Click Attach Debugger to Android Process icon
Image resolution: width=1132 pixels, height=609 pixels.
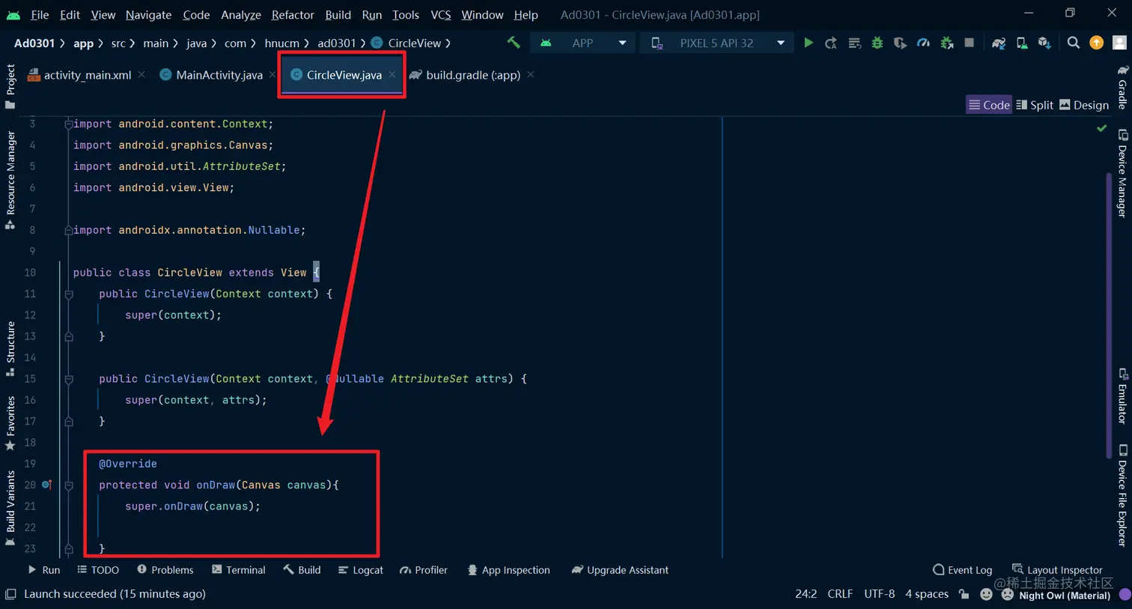point(947,43)
